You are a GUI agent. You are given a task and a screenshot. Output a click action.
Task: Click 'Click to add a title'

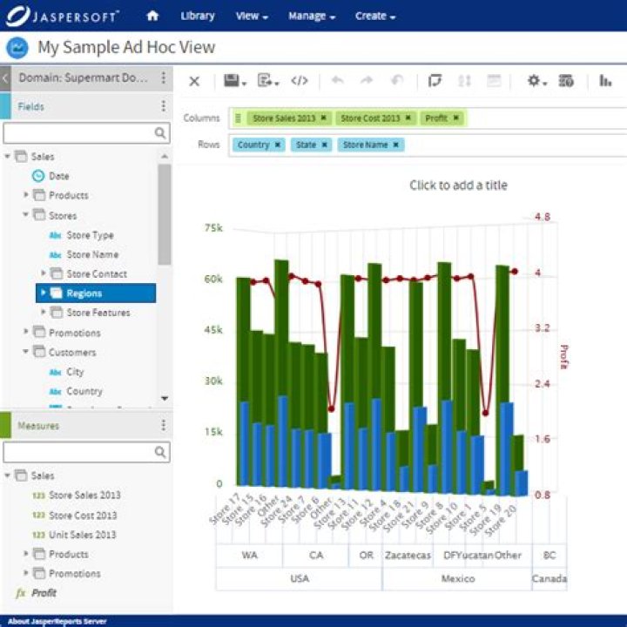pos(458,185)
